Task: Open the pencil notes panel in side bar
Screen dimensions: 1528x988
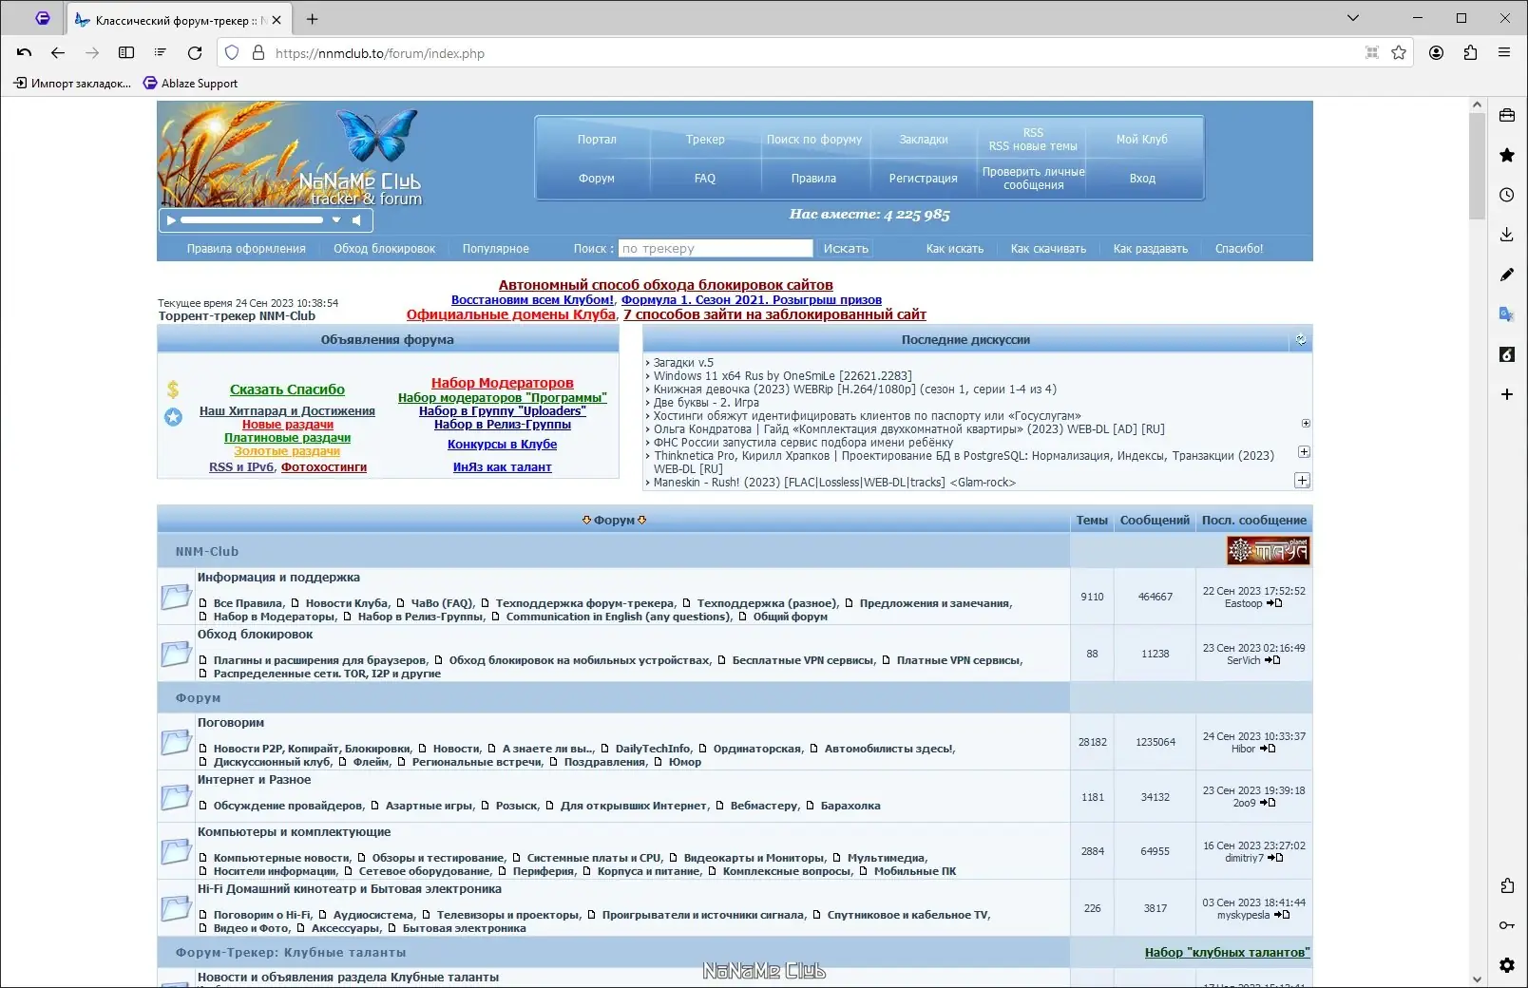Action: tap(1507, 275)
